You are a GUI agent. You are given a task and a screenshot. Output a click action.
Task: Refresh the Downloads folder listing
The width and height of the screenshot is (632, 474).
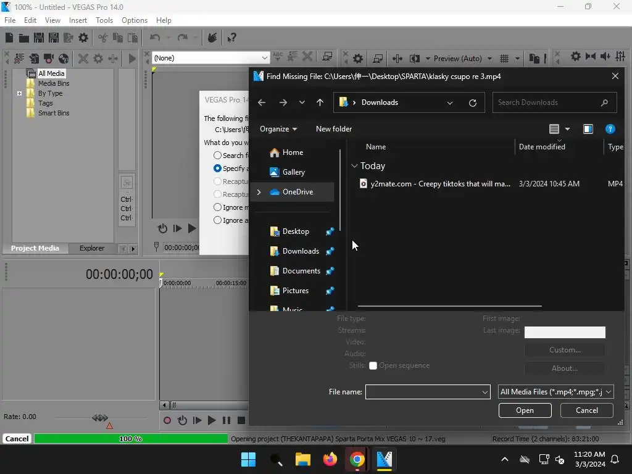473,103
